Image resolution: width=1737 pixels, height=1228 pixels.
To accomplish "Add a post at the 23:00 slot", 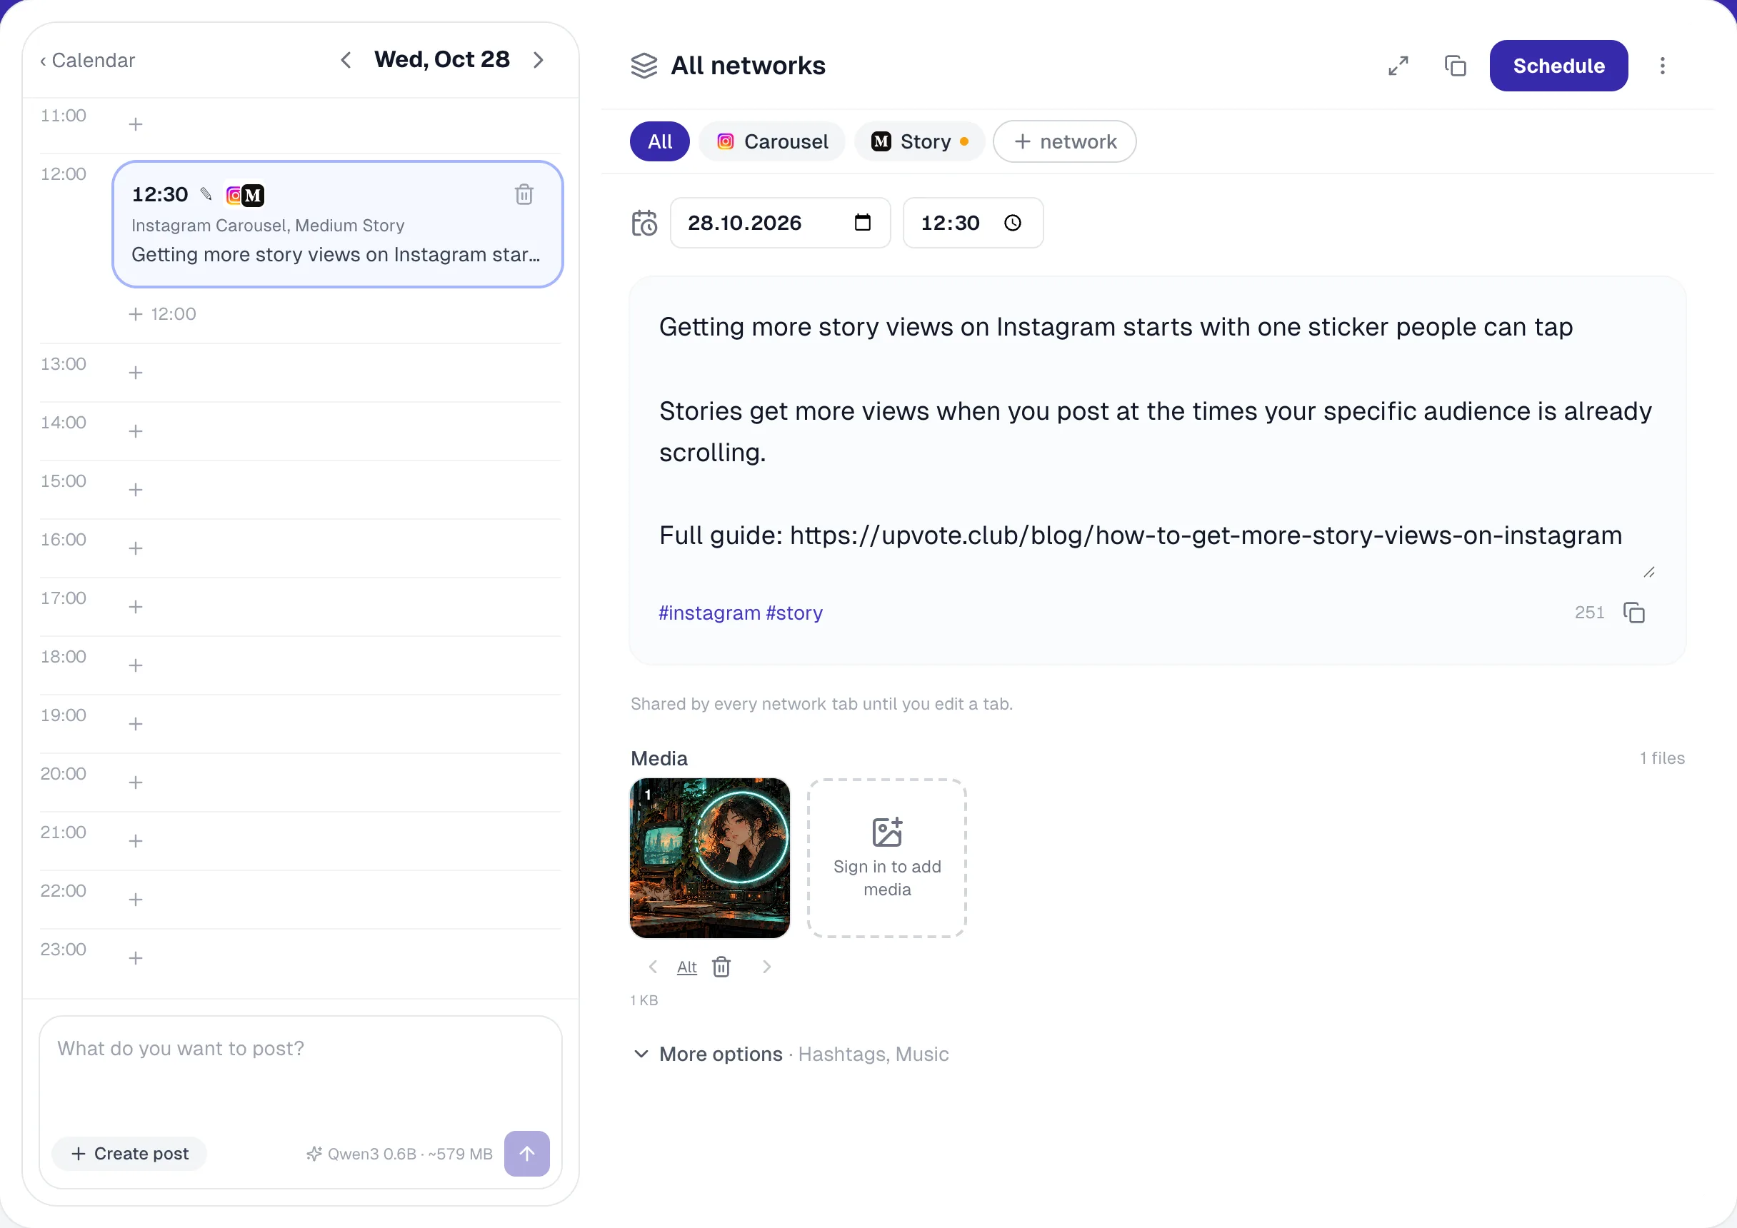I will click(x=136, y=958).
